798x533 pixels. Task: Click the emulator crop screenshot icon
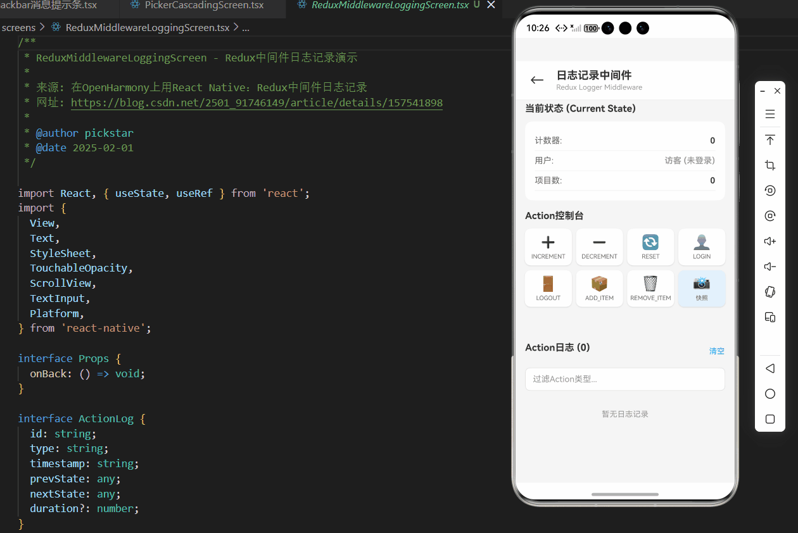770,165
